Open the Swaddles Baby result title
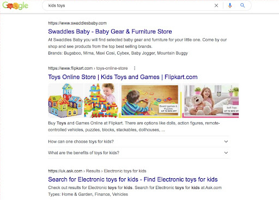 [x=110, y=32]
